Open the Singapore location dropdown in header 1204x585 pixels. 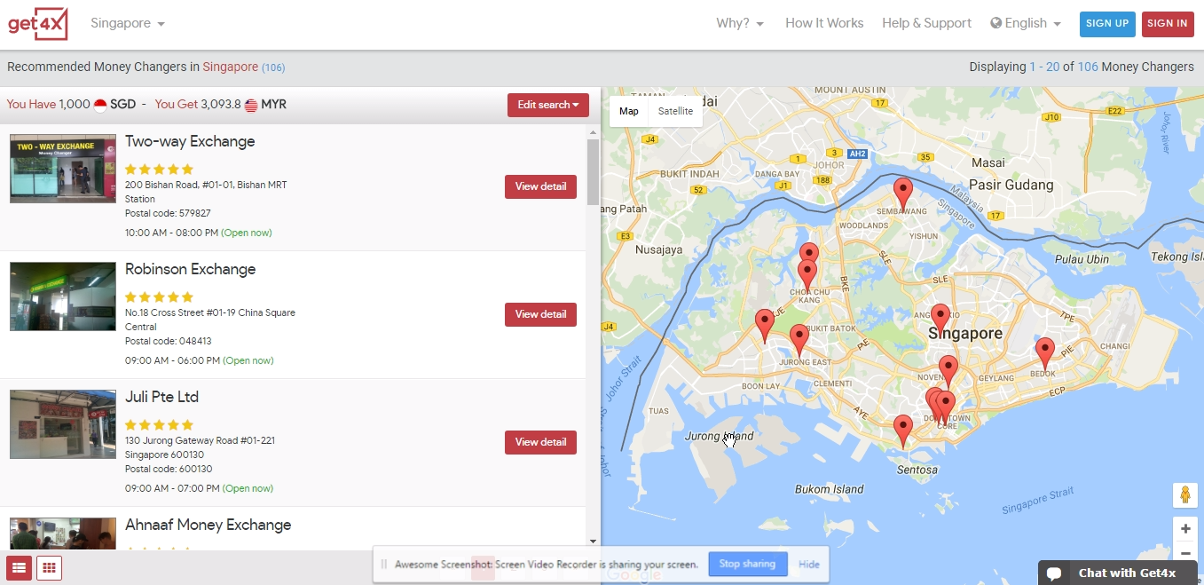pyautogui.click(x=128, y=24)
